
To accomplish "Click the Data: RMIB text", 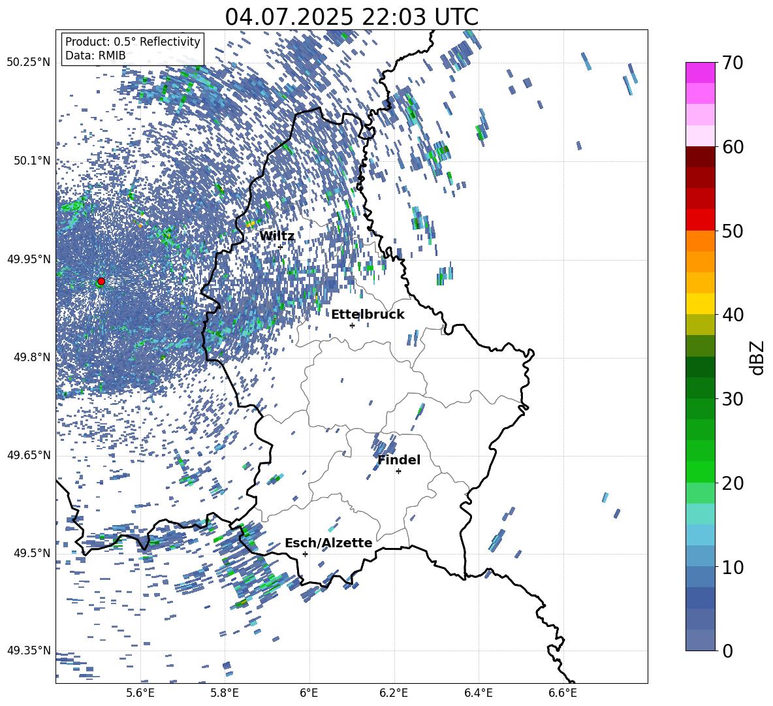I will (95, 56).
